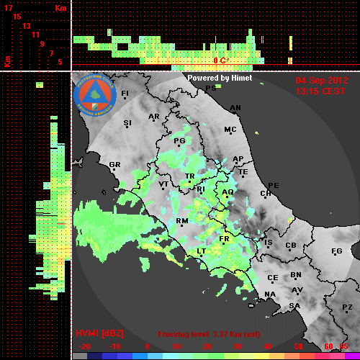Click the yellow swatch under the 40 label
The image size is (360, 360).
261,356
